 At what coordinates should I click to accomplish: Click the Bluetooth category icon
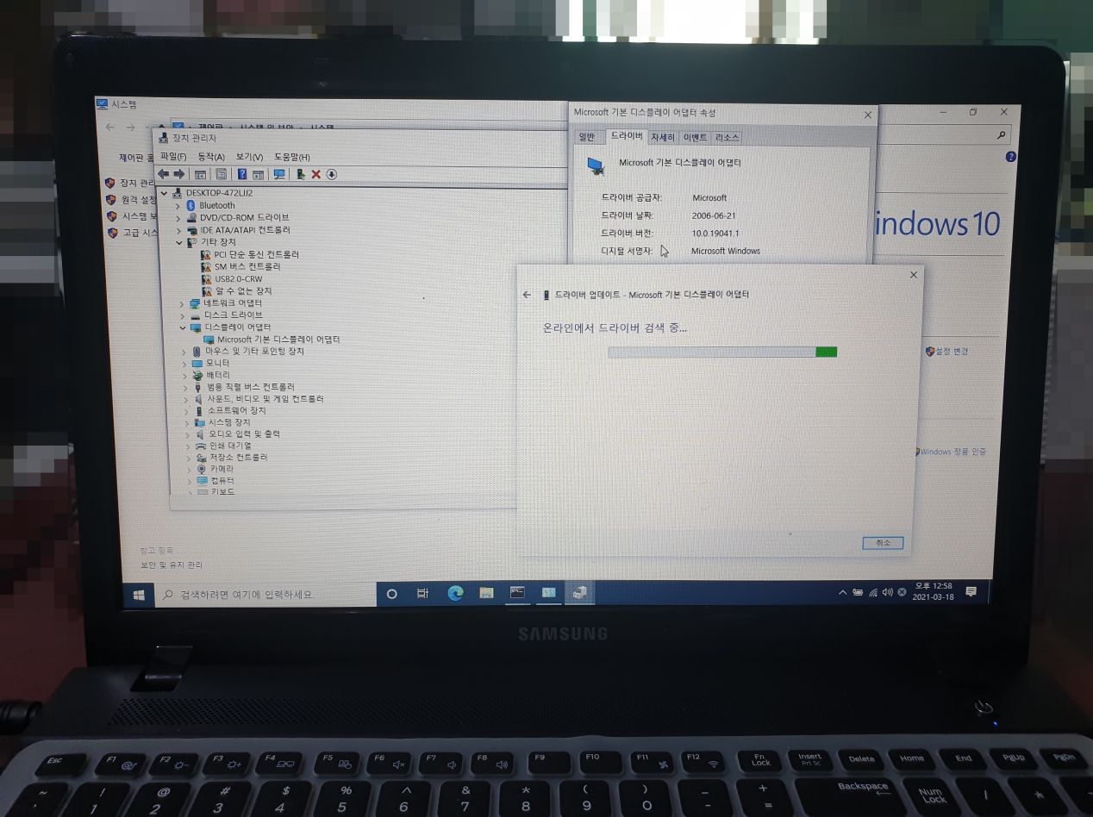coord(191,205)
